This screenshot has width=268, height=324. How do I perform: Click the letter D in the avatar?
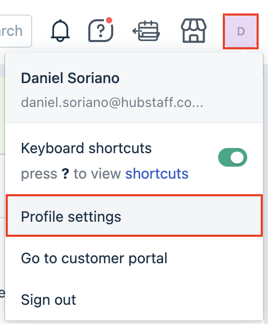coord(241,31)
